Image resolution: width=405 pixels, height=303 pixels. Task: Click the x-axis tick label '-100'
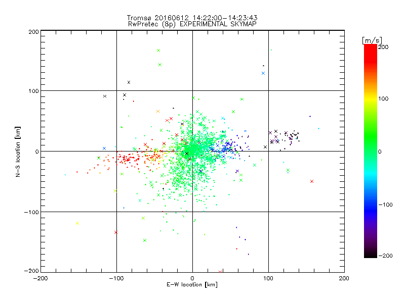pos(116,278)
